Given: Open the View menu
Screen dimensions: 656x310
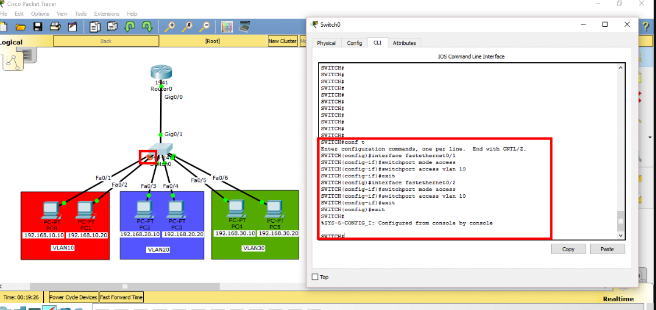Looking at the screenshot, I should coord(62,14).
